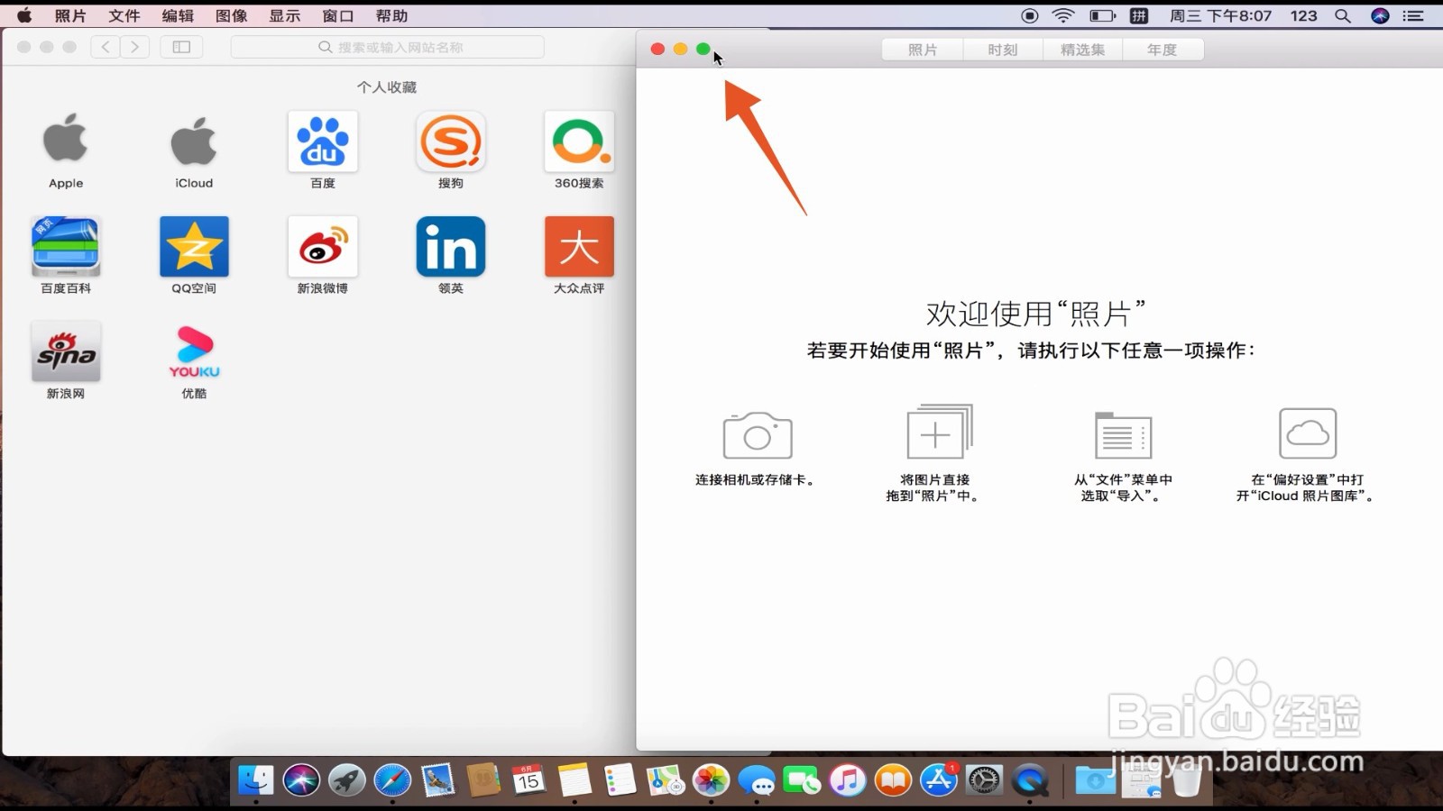
Task: Open Reminders icon in Dock
Action: [620, 779]
